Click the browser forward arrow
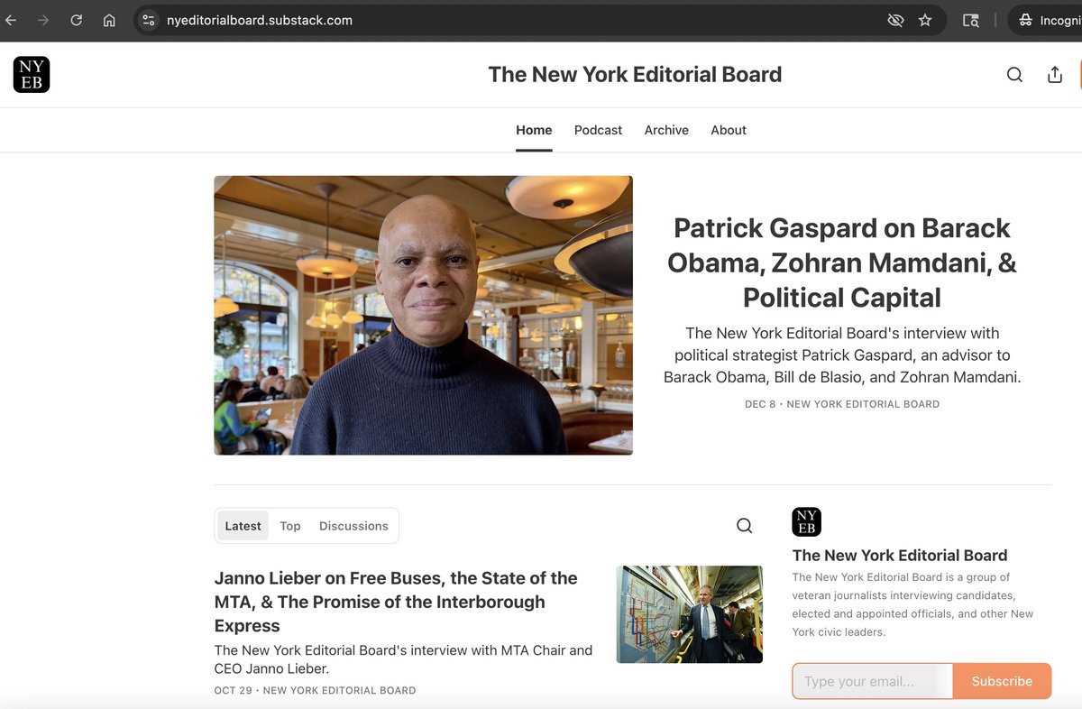This screenshot has height=709, width=1082. (x=42, y=20)
